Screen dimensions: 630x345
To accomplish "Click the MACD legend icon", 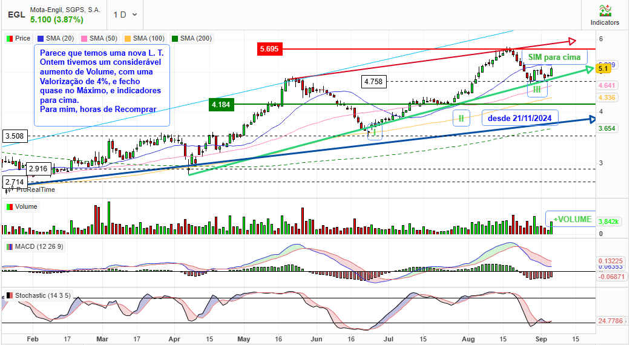I will 10,246.
